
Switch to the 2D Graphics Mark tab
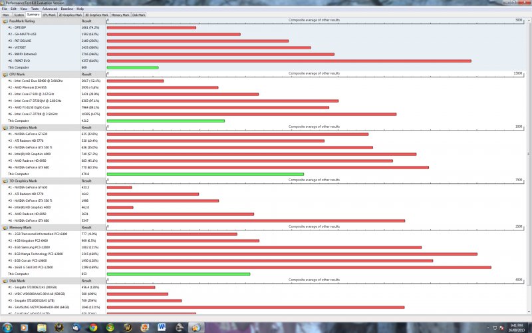[x=70, y=15]
